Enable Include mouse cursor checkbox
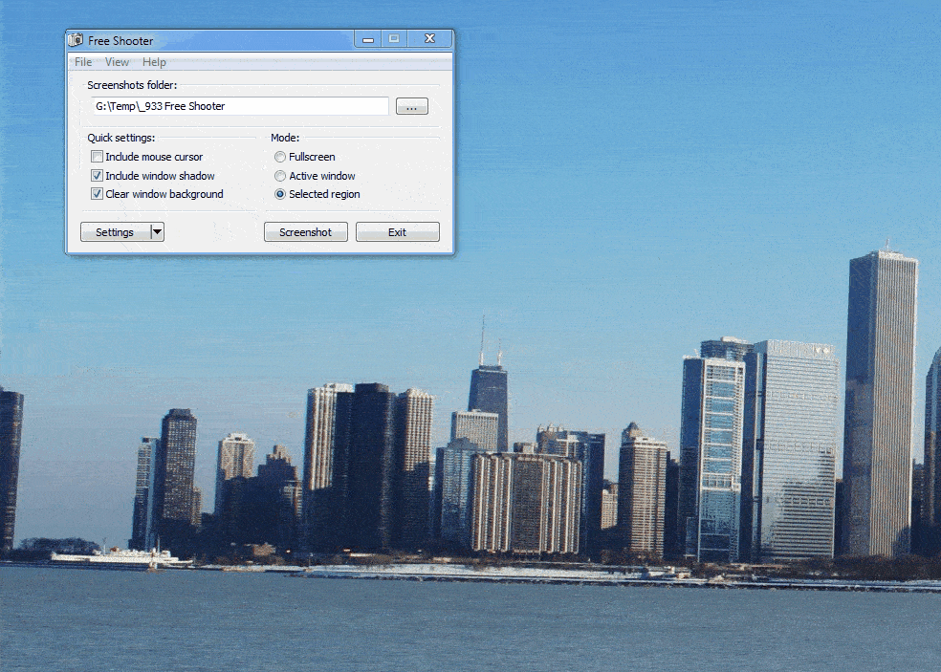This screenshot has width=941, height=672. (97, 157)
